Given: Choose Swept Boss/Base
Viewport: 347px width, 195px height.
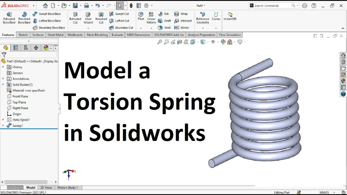Looking at the screenshot, I should (x=47, y=14).
